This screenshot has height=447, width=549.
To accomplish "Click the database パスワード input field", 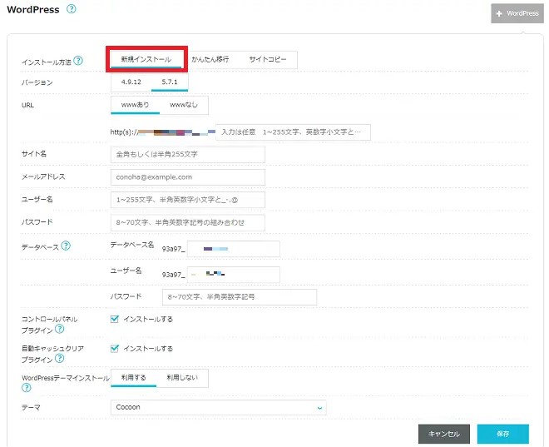I will pyautogui.click(x=240, y=297).
